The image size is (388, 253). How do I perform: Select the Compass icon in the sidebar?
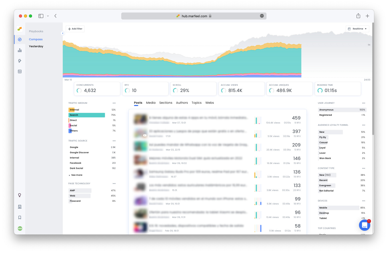[19, 39]
